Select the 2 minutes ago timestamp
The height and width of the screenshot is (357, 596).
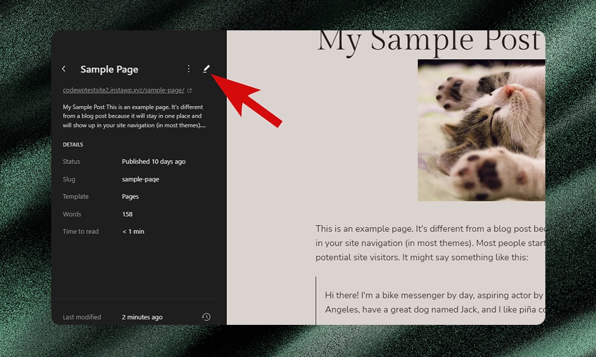[x=142, y=317]
